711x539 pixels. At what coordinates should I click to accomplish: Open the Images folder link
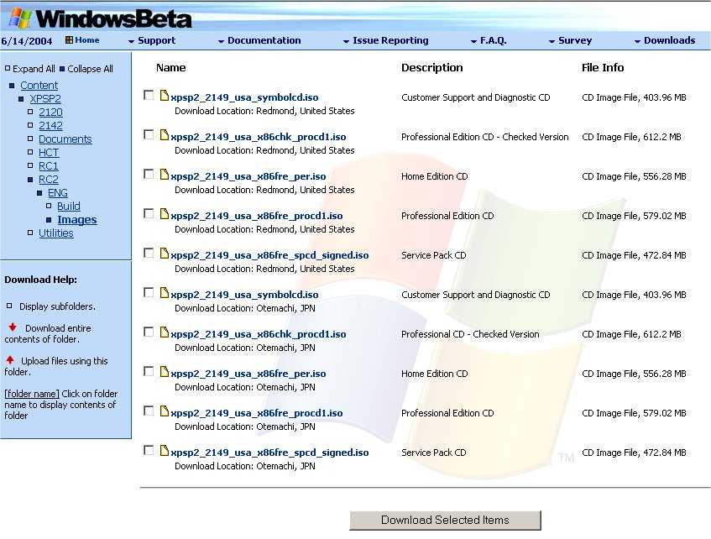(x=77, y=220)
